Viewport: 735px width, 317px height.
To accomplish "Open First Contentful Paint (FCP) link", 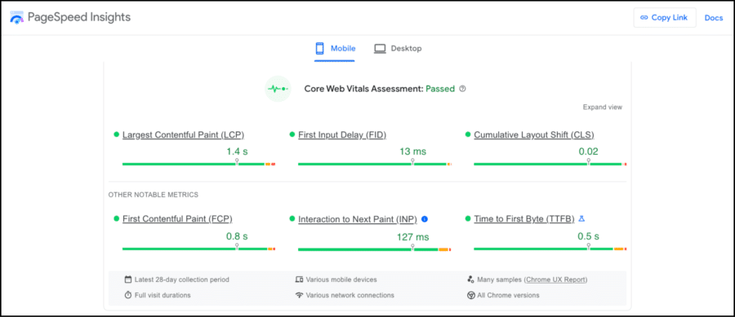I will click(177, 219).
